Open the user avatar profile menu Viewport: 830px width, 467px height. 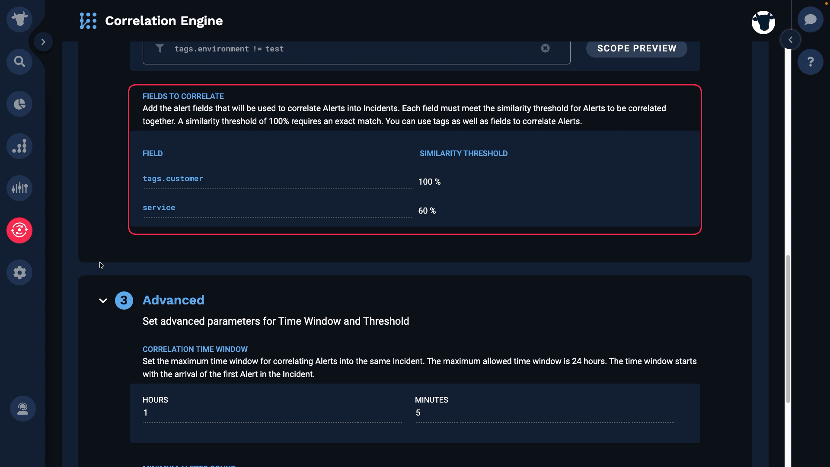763,22
